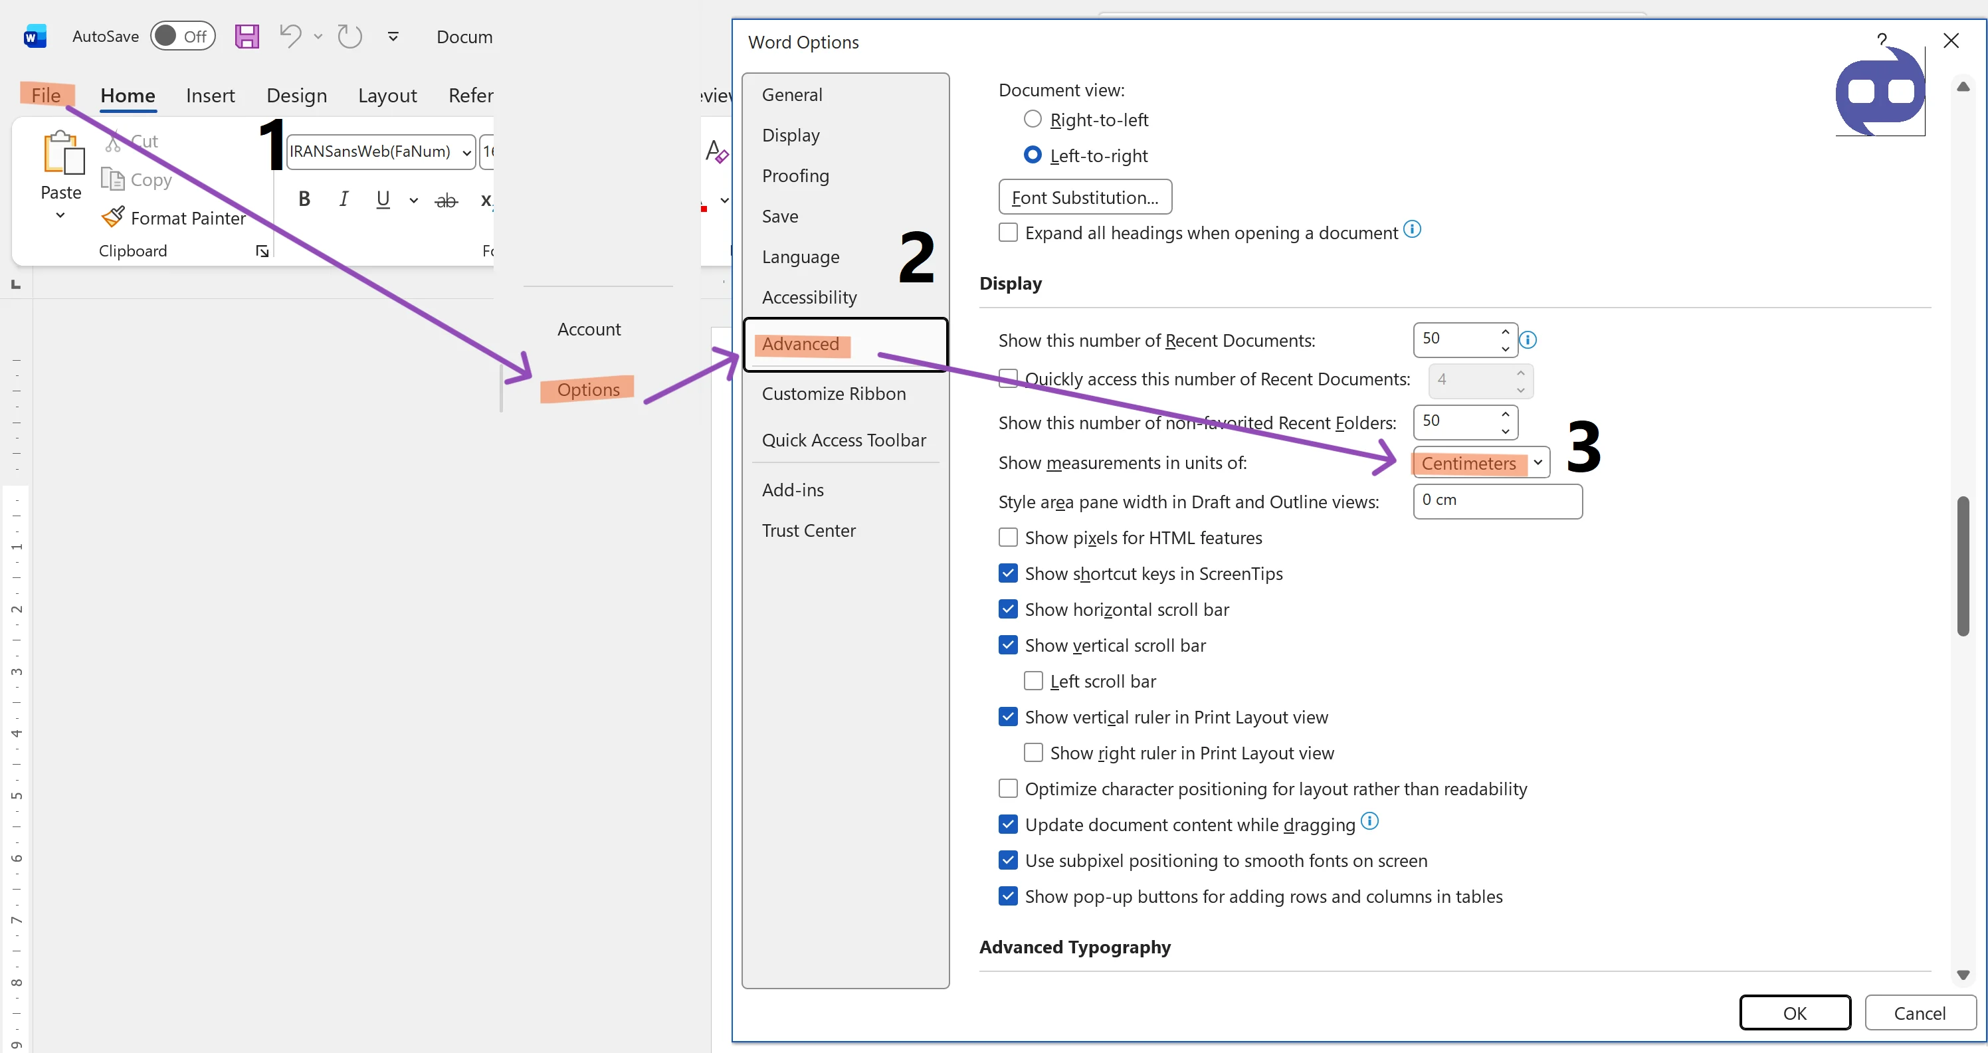Switch to the Design tab
The image size is (1988, 1053).
click(x=296, y=95)
